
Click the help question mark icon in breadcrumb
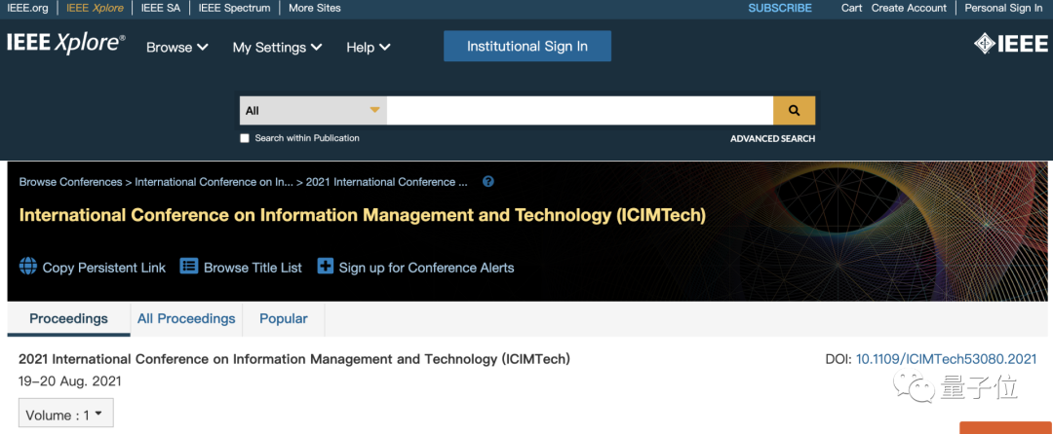[x=488, y=182]
